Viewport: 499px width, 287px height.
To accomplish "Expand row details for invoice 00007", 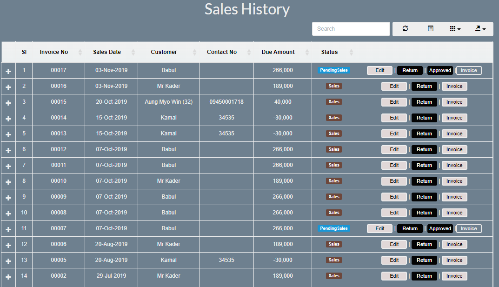I will [x=8, y=228].
